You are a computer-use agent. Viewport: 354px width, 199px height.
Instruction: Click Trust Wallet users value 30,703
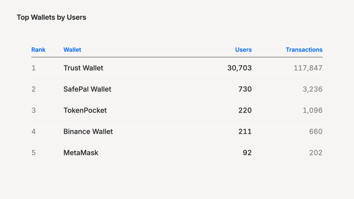click(x=239, y=68)
